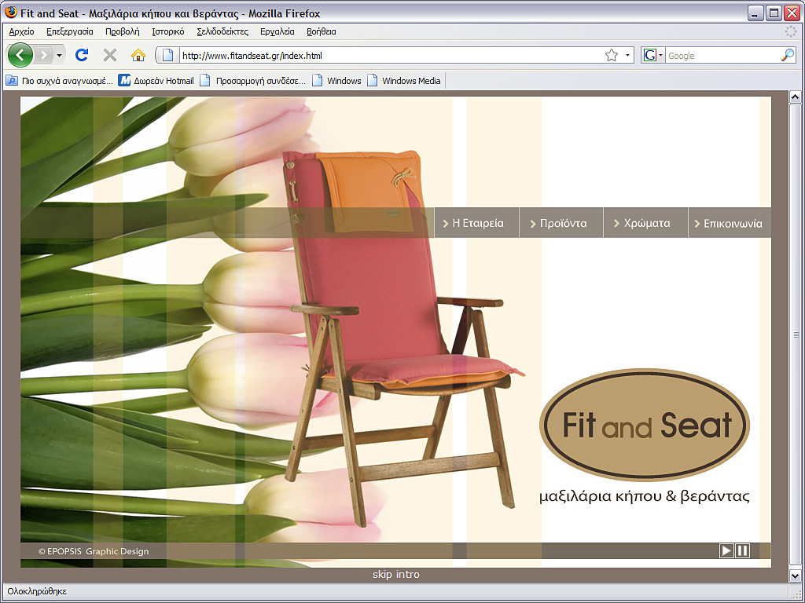This screenshot has height=603, width=805.
Task: Click the Fit and Seat oval logo
Action: 645,425
